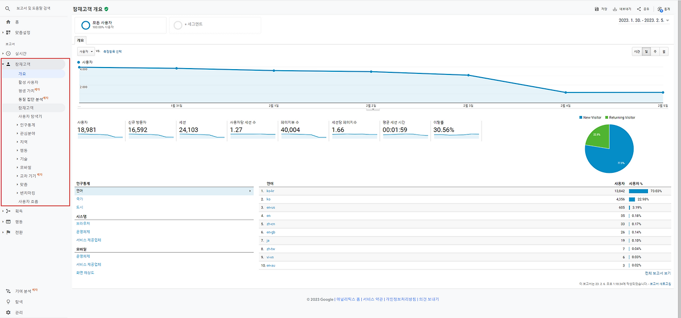
Task: Select 화면 해상도 under 모바일
Action: point(85,273)
